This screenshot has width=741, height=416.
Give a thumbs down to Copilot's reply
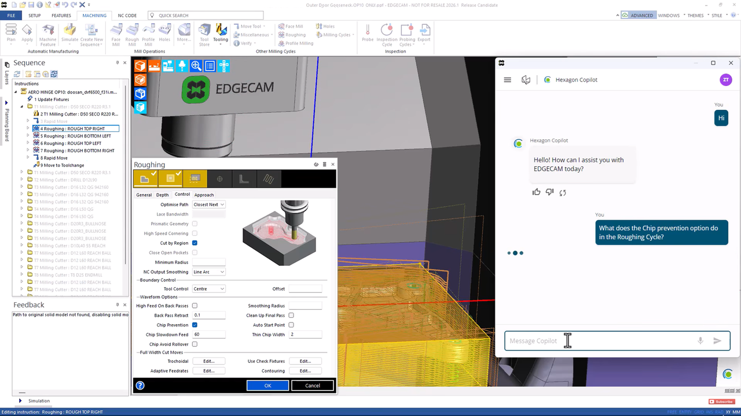(x=549, y=192)
